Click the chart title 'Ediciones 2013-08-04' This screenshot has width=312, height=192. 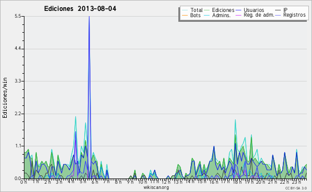coord(80,8)
